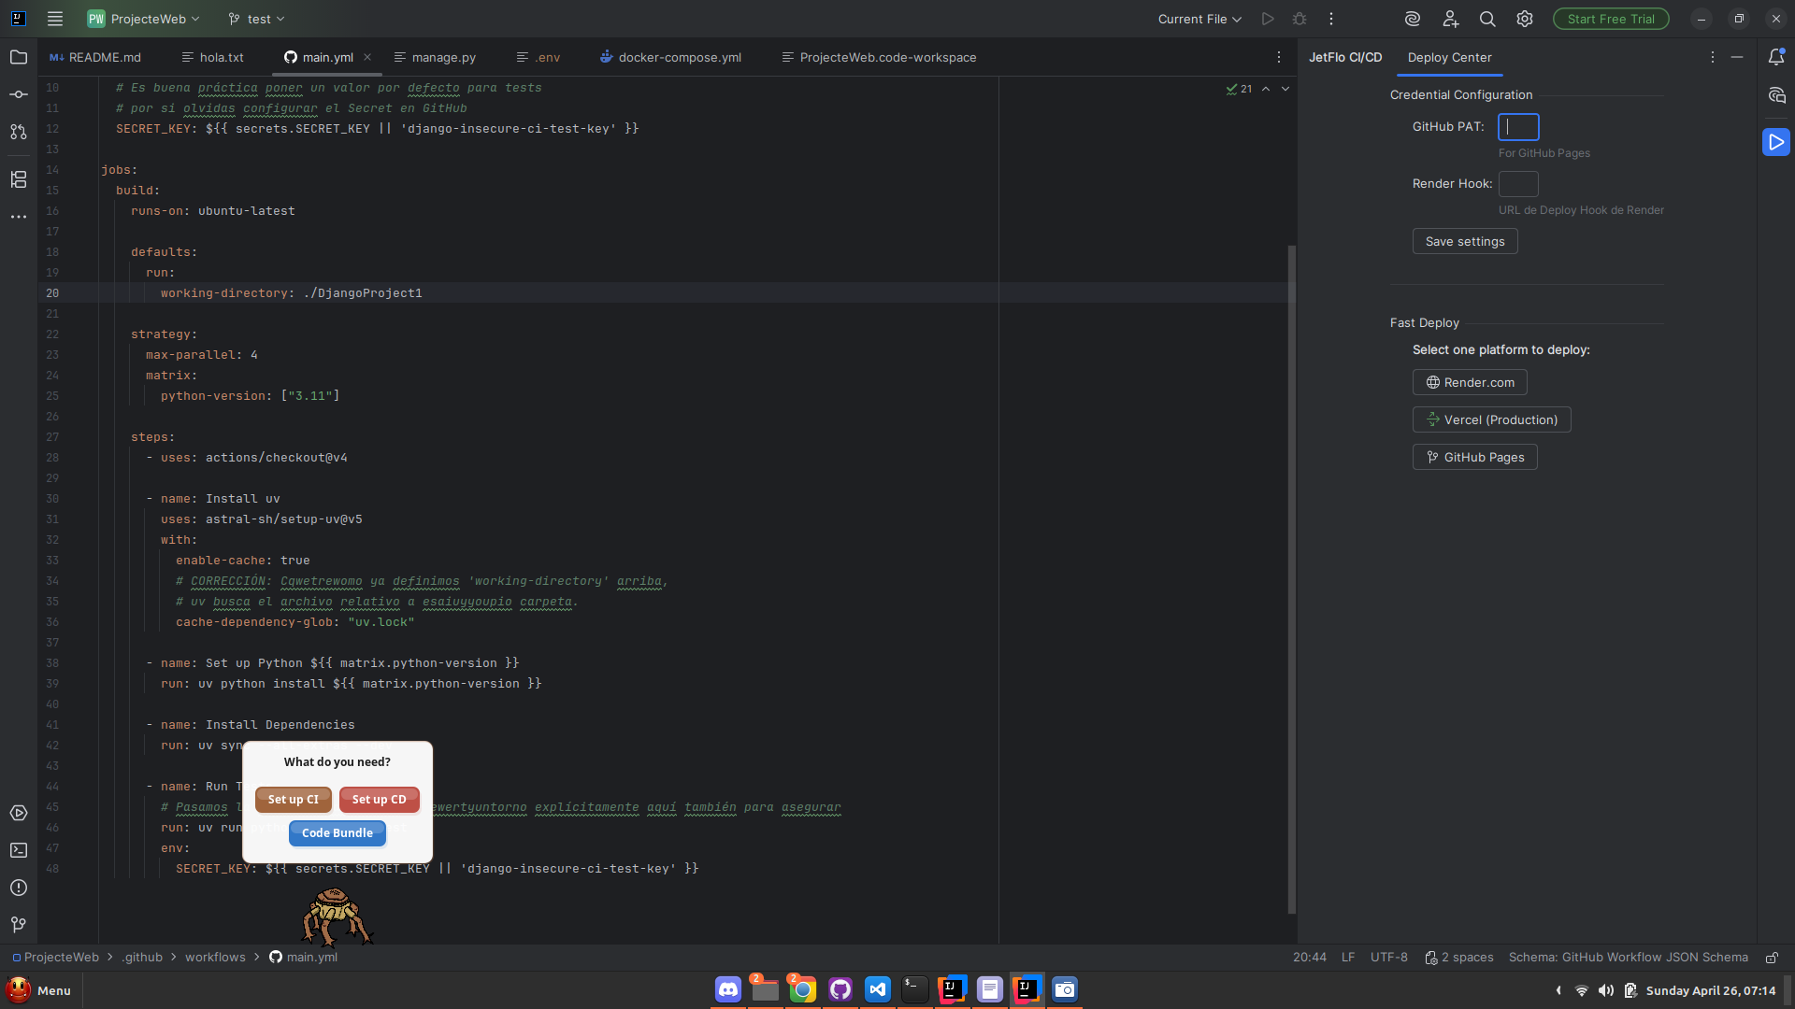Viewport: 1795px width, 1009px height.
Task: Open the Terminal tool window icon
Action: (x=19, y=850)
